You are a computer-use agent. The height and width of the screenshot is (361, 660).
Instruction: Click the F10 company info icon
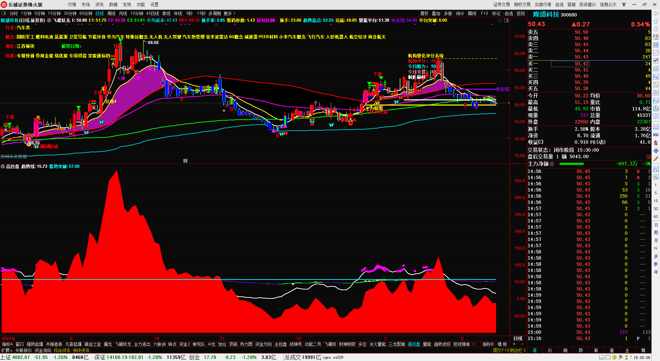click(x=656, y=77)
